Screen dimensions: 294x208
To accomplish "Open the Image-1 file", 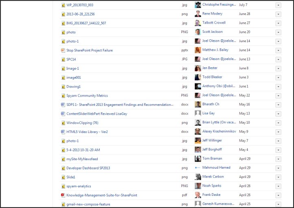I will 72,69.
